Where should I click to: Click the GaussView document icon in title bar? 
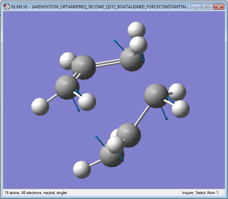click(6, 7)
